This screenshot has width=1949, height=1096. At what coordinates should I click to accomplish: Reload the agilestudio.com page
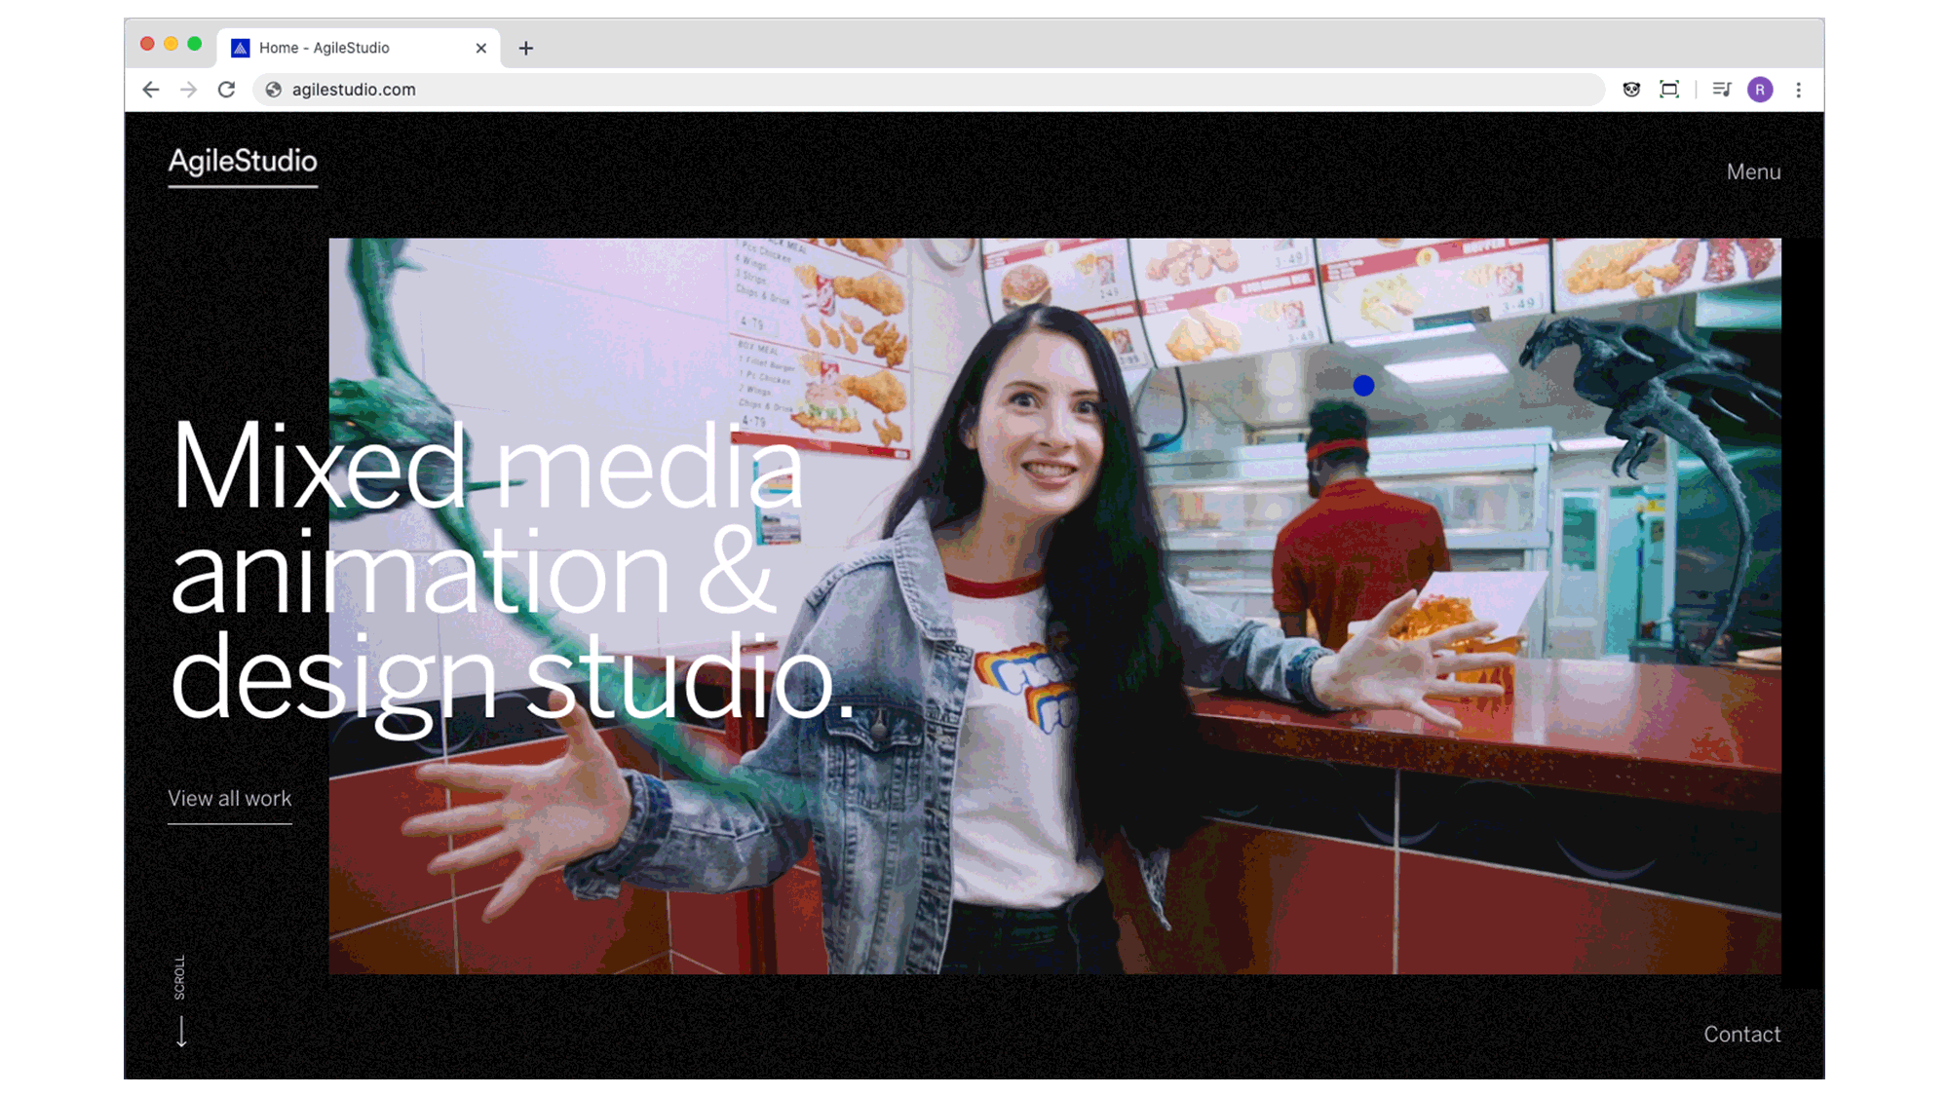click(226, 90)
